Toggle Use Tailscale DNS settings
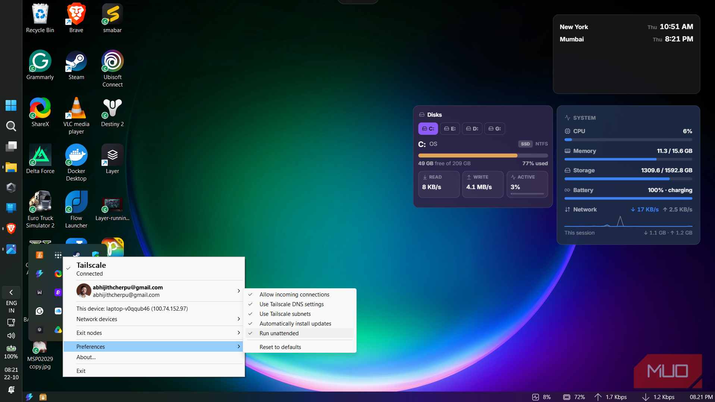Screen dimensions: 715x402 tap(300, 304)
